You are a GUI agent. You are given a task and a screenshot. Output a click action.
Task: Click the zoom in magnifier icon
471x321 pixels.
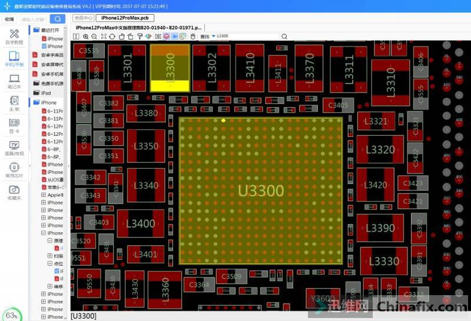(86, 36)
